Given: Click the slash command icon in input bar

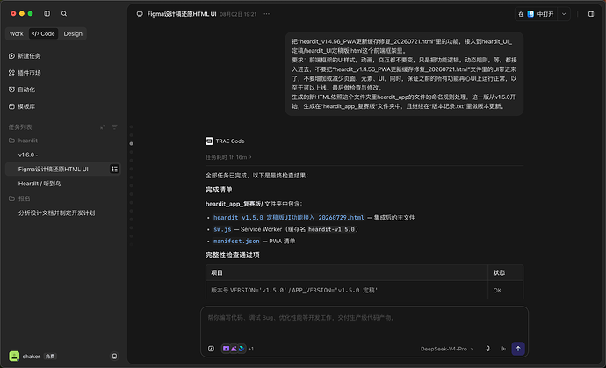Looking at the screenshot, I should click(211, 349).
